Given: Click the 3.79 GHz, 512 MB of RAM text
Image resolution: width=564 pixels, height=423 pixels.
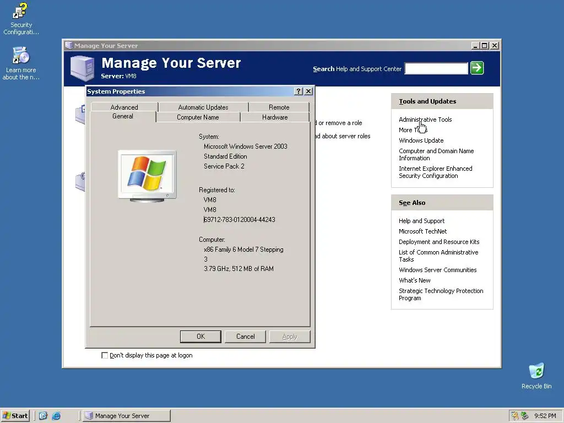Looking at the screenshot, I should coord(238,269).
